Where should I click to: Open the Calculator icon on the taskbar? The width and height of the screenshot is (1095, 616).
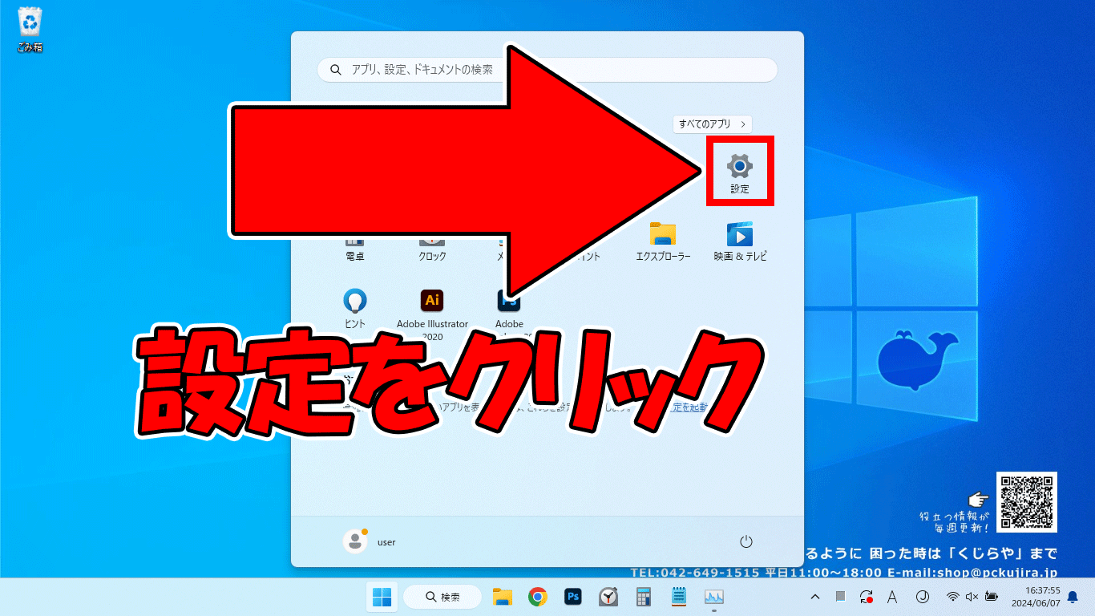point(643,597)
